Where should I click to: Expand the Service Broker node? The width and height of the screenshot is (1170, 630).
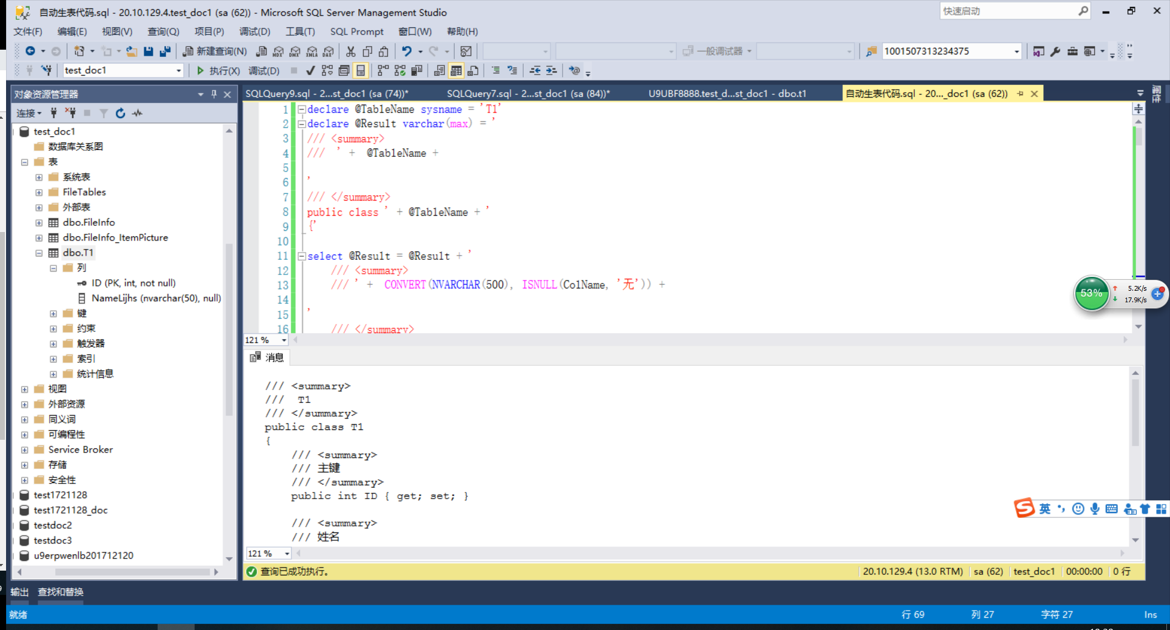coord(24,449)
